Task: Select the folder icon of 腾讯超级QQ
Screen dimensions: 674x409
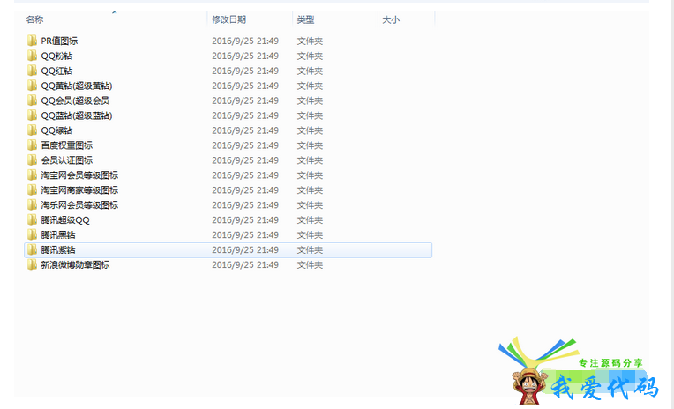Action: tap(32, 220)
